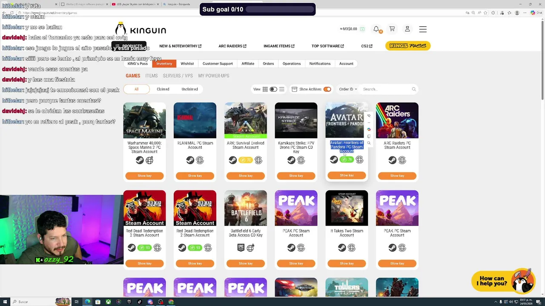545x306 pixels.
Task: Open the KINGS PASS button
Action: [408, 46]
